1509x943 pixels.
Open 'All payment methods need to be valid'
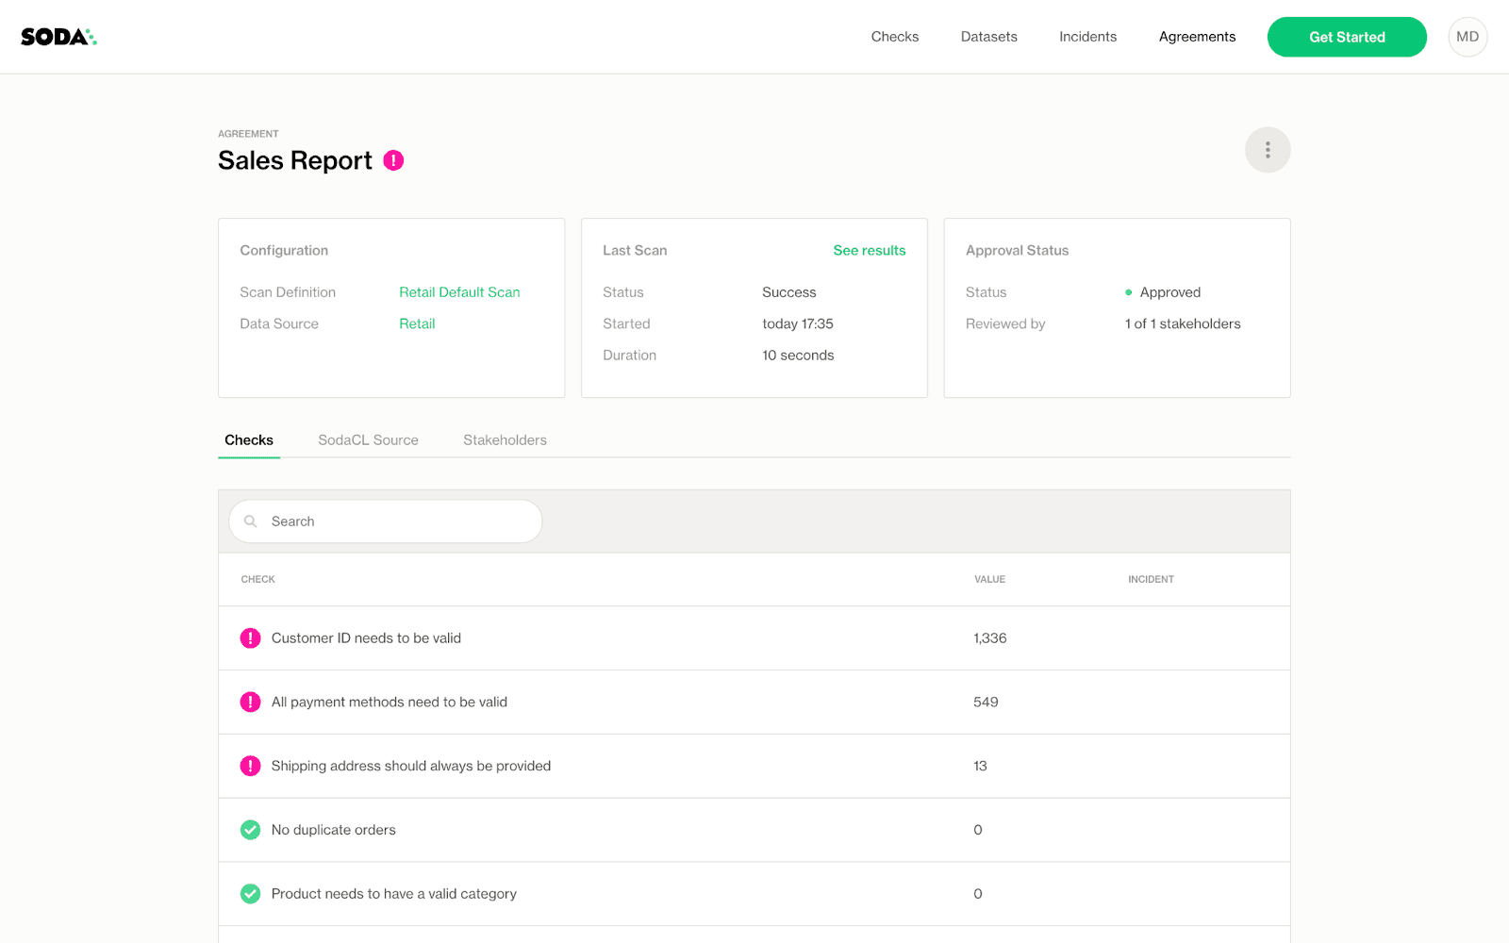[x=390, y=703]
